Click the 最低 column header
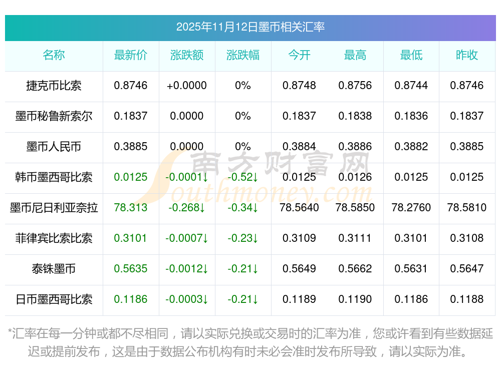Viewport: 501px width, 367px height. click(x=411, y=55)
